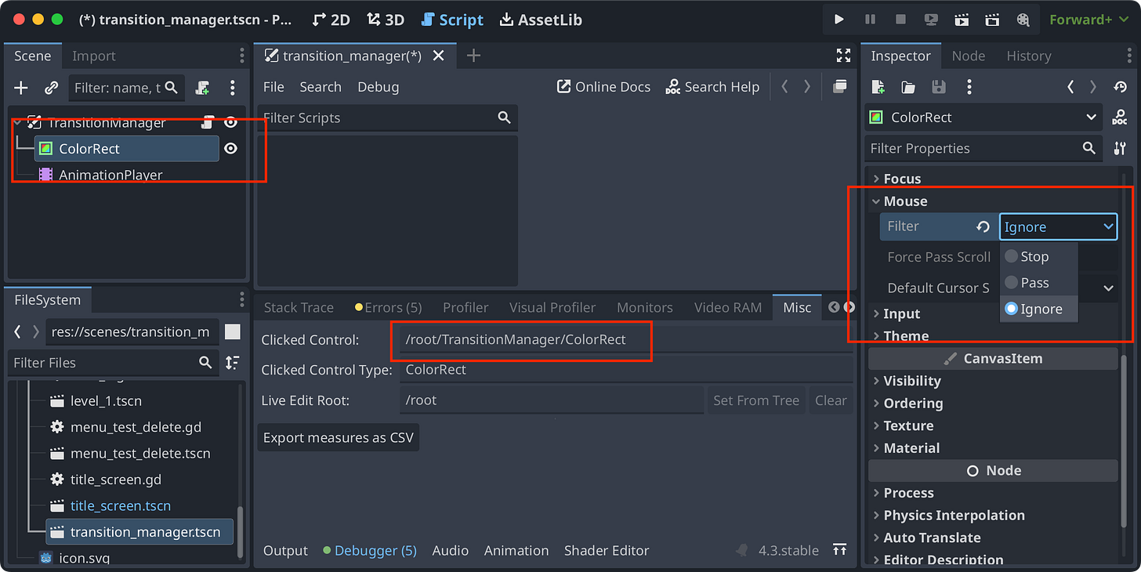Expand the Theme section in the Inspector
This screenshot has width=1141, height=572.
[x=907, y=335]
